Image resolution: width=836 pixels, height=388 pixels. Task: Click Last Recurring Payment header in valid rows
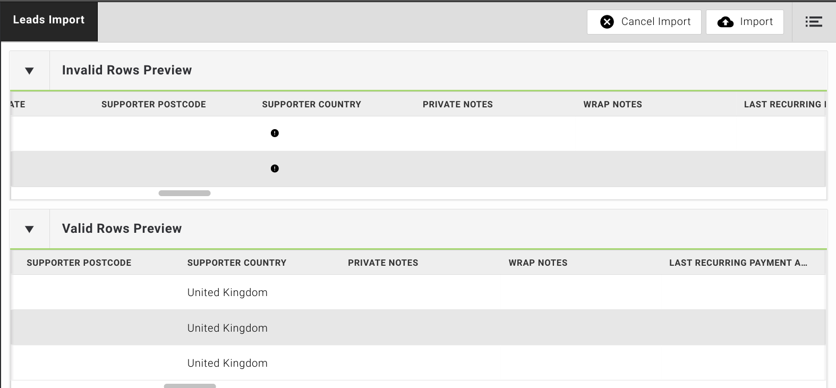point(738,263)
